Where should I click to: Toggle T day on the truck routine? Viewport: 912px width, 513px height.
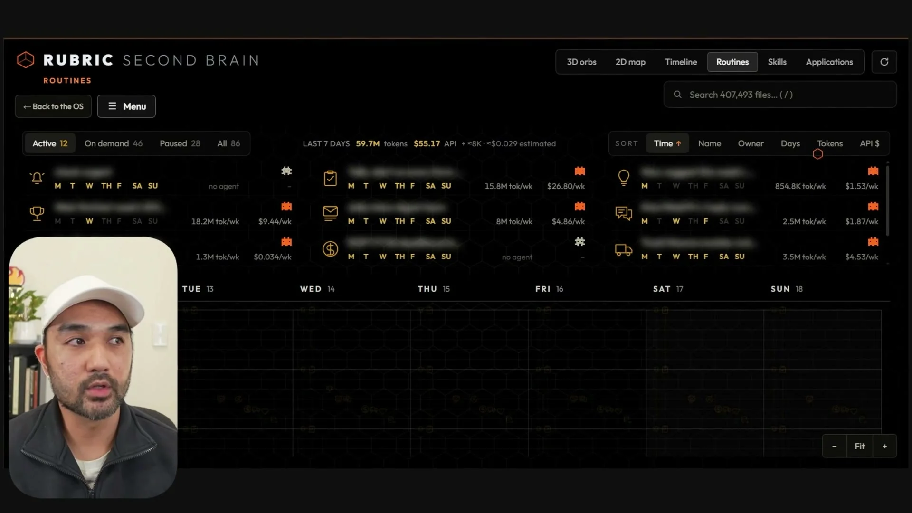click(659, 256)
